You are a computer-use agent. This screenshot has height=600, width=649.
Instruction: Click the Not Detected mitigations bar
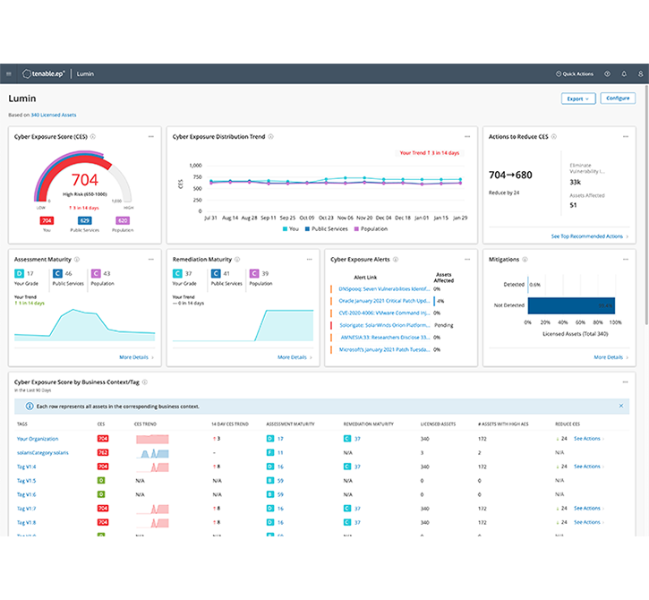(x=571, y=305)
